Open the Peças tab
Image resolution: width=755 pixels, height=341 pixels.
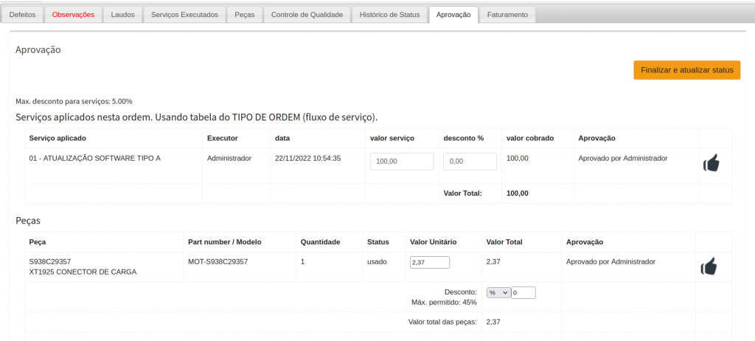[244, 15]
